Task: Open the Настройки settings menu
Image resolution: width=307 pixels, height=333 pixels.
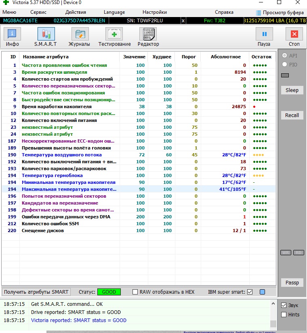Action: coord(155,13)
